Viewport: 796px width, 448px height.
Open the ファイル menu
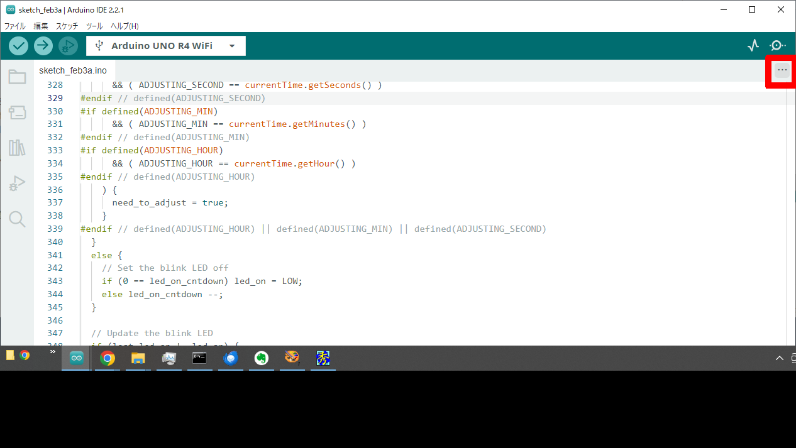(x=15, y=26)
